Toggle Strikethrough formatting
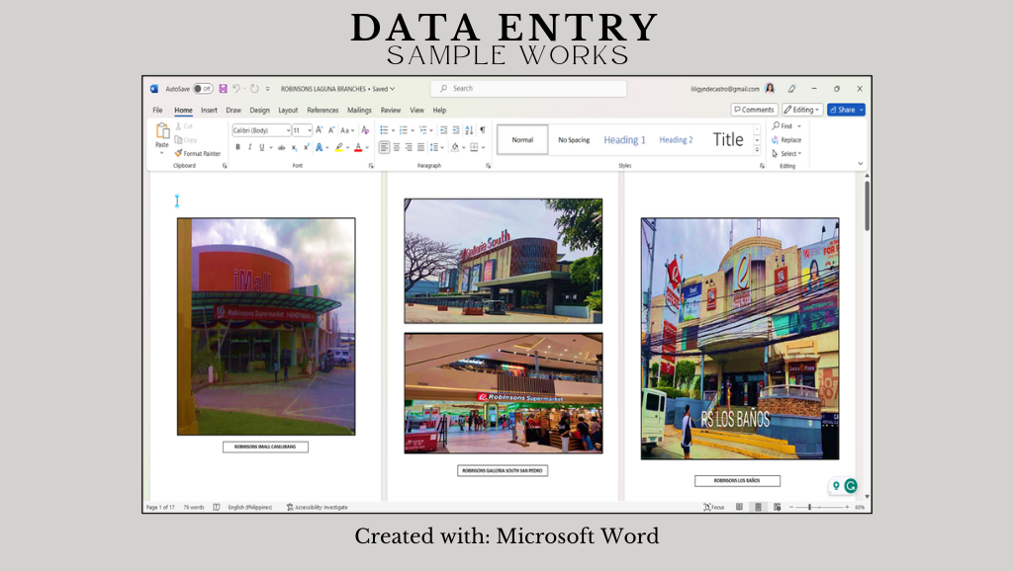Screen dimensions: 1014x571 click(x=281, y=148)
